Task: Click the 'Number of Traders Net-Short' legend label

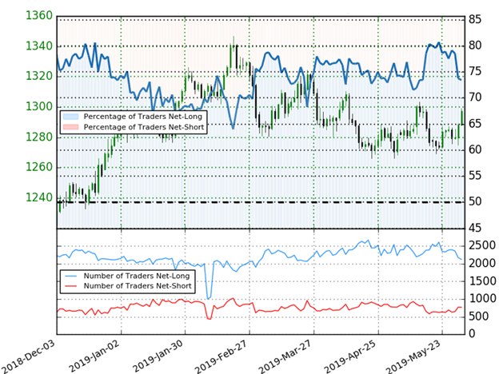Action: (x=138, y=286)
